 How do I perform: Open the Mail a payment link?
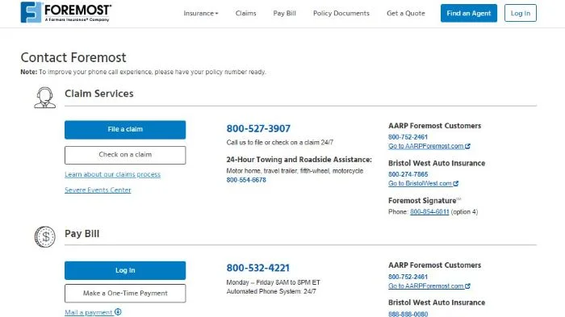click(x=89, y=312)
